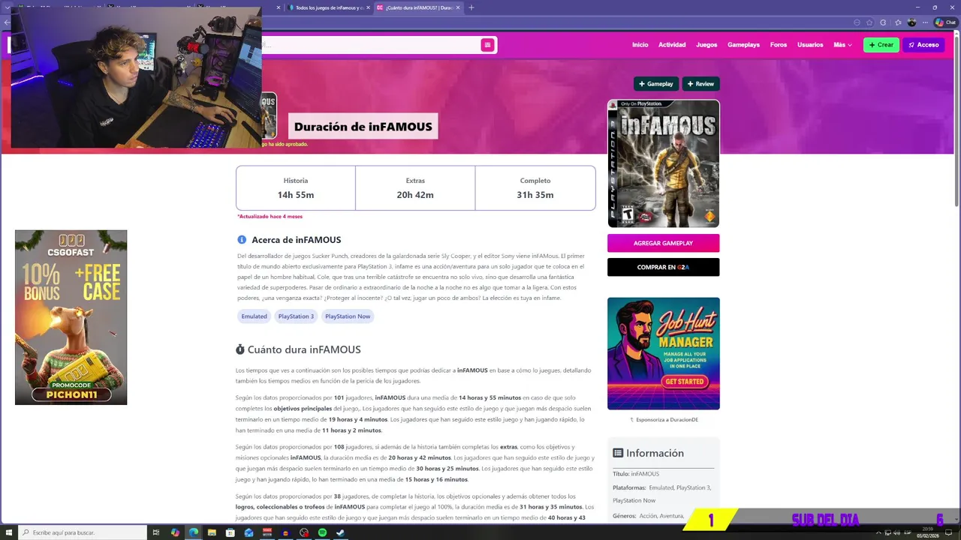Click the green Crear button
Screen dimensions: 961x540
point(881,45)
